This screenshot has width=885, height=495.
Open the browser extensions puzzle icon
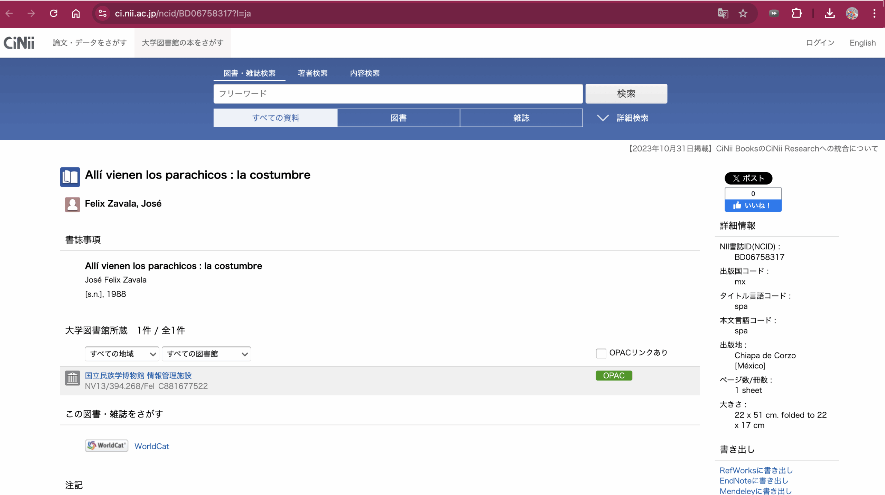pyautogui.click(x=796, y=13)
